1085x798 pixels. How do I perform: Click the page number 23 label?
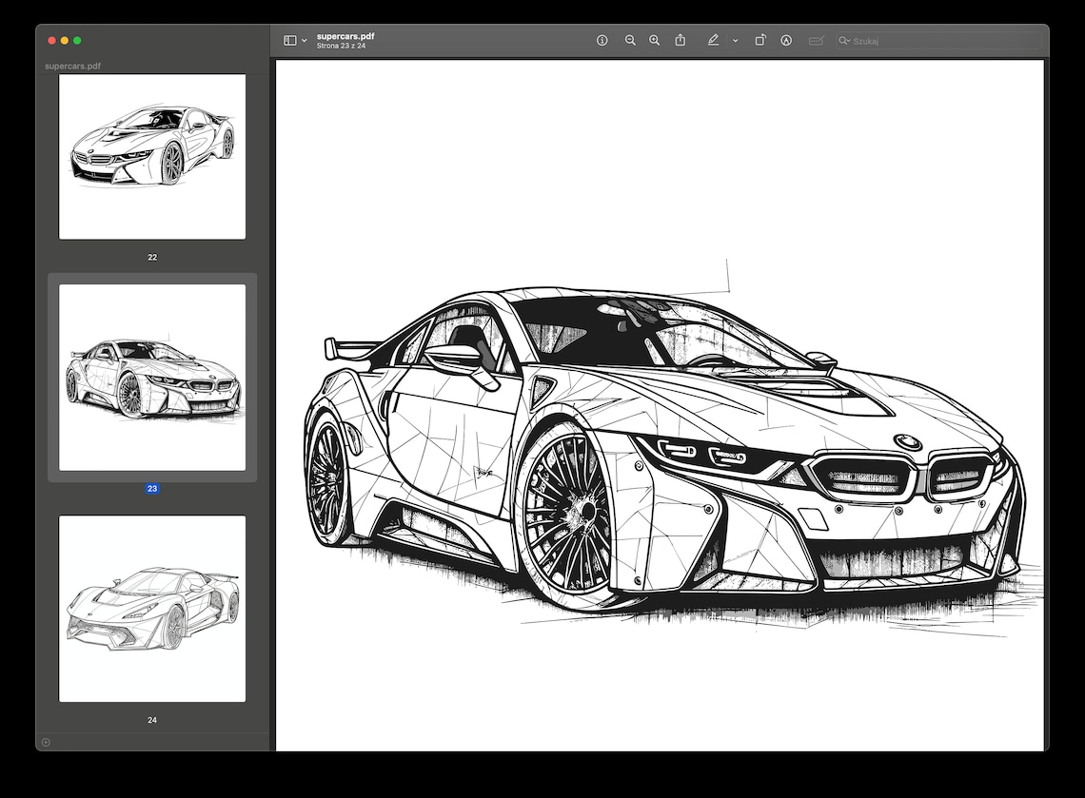(151, 488)
